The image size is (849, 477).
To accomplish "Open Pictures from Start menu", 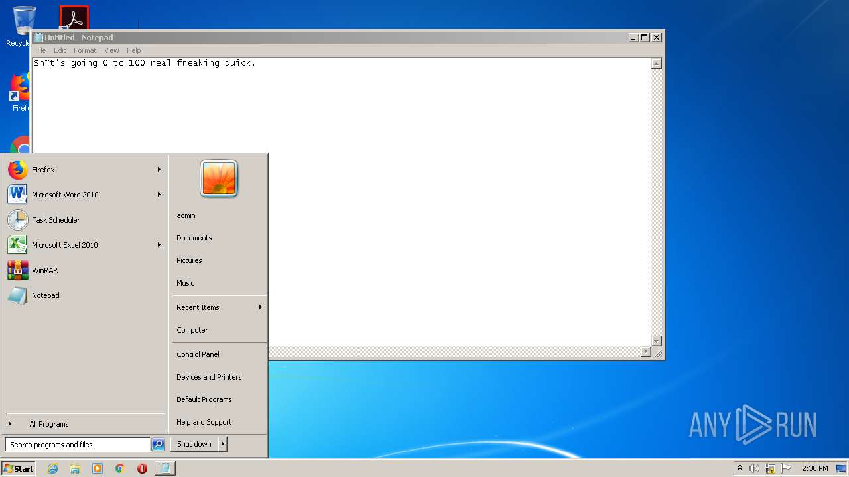I will tap(219, 260).
